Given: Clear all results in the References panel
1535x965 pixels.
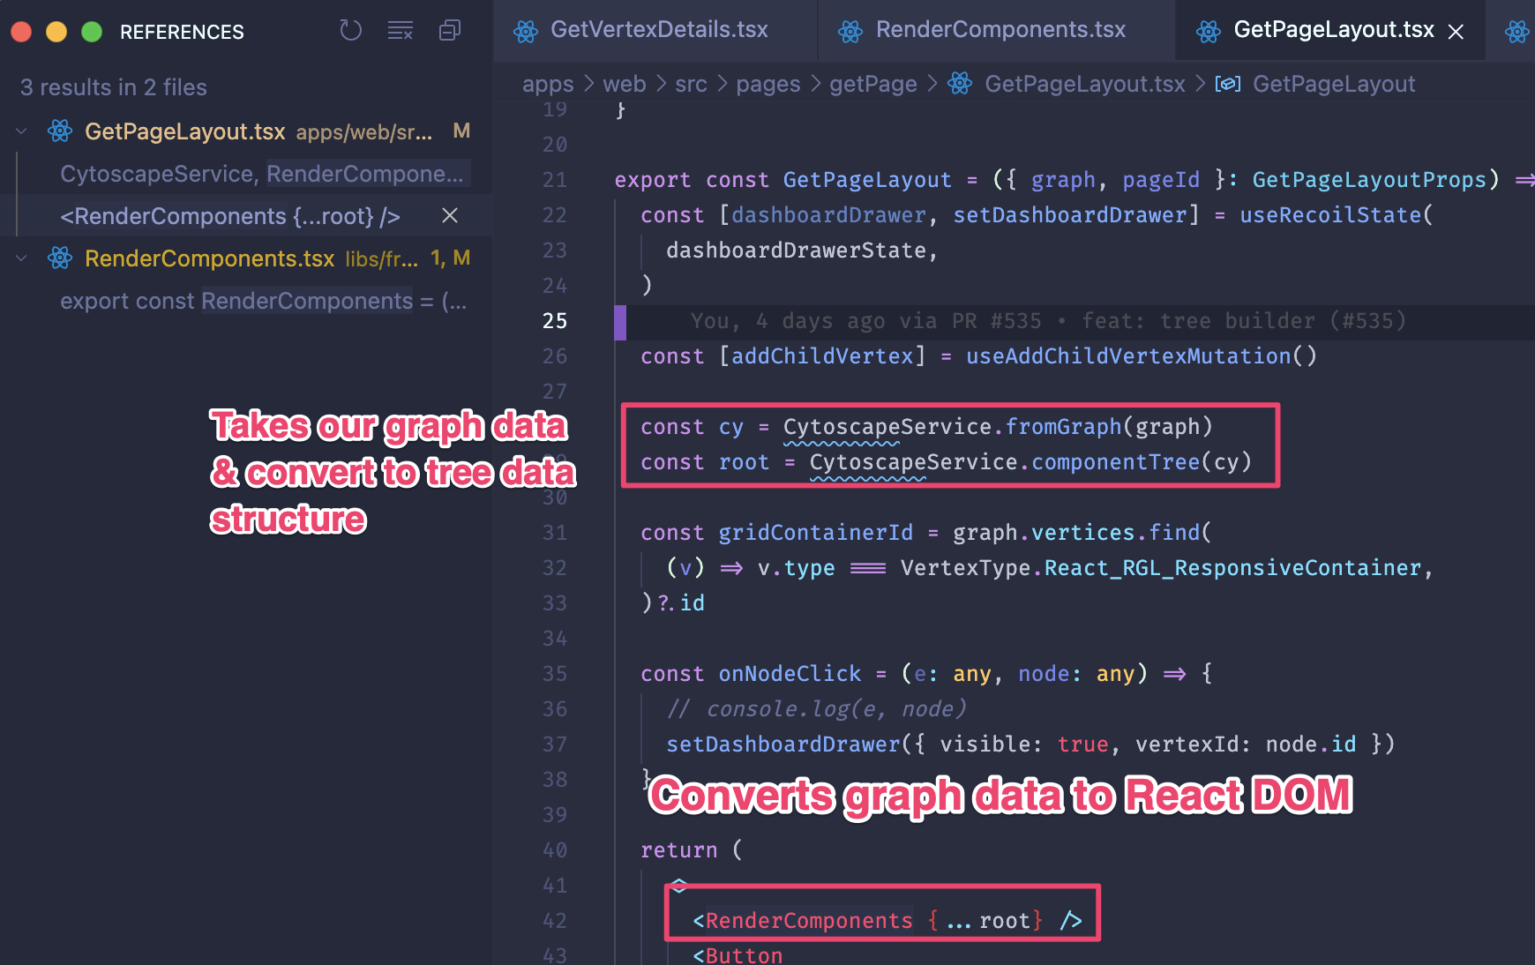Looking at the screenshot, I should (400, 30).
